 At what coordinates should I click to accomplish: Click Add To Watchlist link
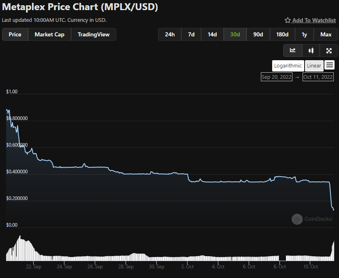tap(314, 20)
